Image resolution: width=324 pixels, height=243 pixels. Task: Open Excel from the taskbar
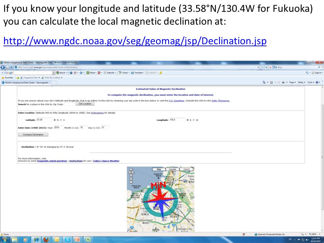point(88,240)
